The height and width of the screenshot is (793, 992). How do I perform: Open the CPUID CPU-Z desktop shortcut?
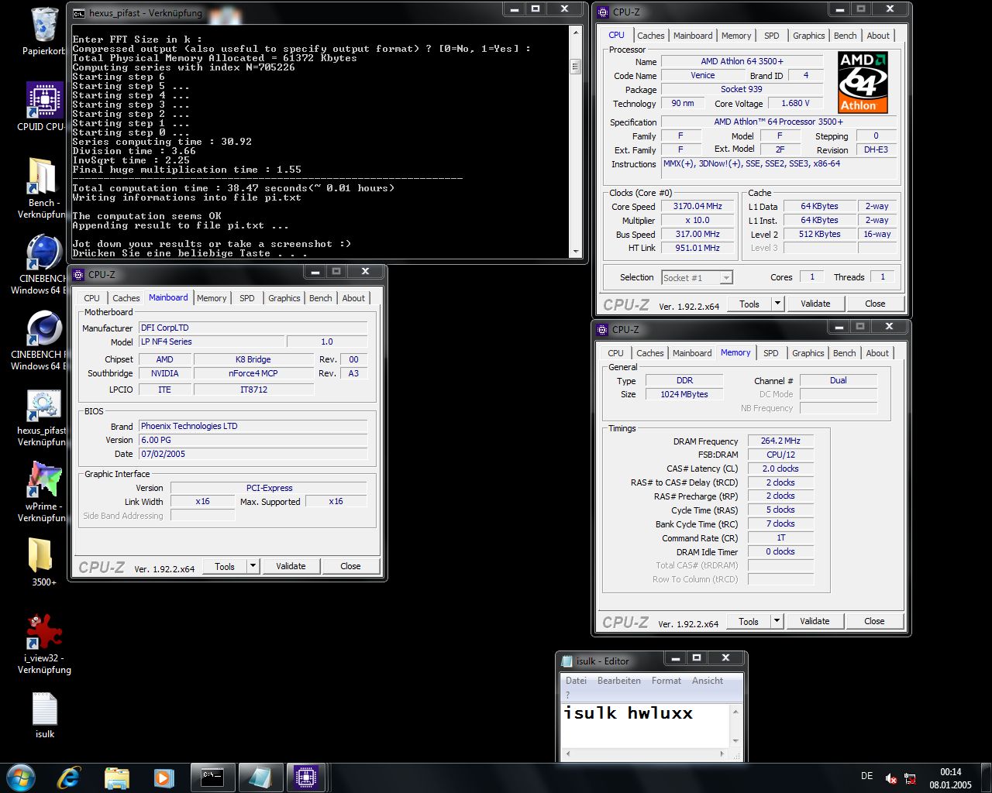(x=44, y=100)
